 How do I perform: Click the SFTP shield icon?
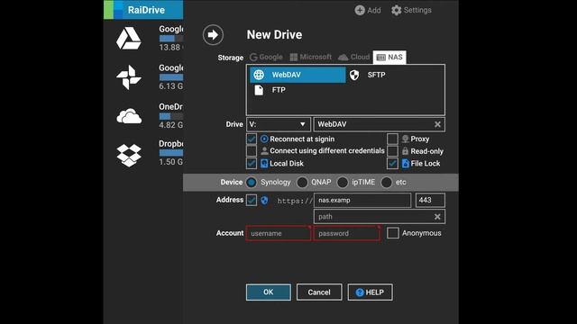tap(354, 75)
